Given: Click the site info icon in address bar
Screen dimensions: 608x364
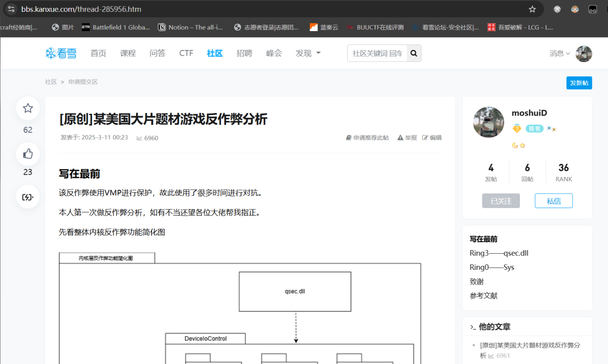Looking at the screenshot, I should [x=11, y=9].
